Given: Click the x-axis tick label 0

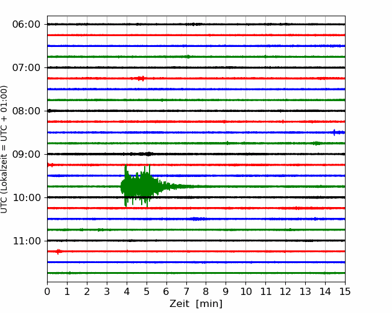Looking at the screenshot, I should 47,291.
